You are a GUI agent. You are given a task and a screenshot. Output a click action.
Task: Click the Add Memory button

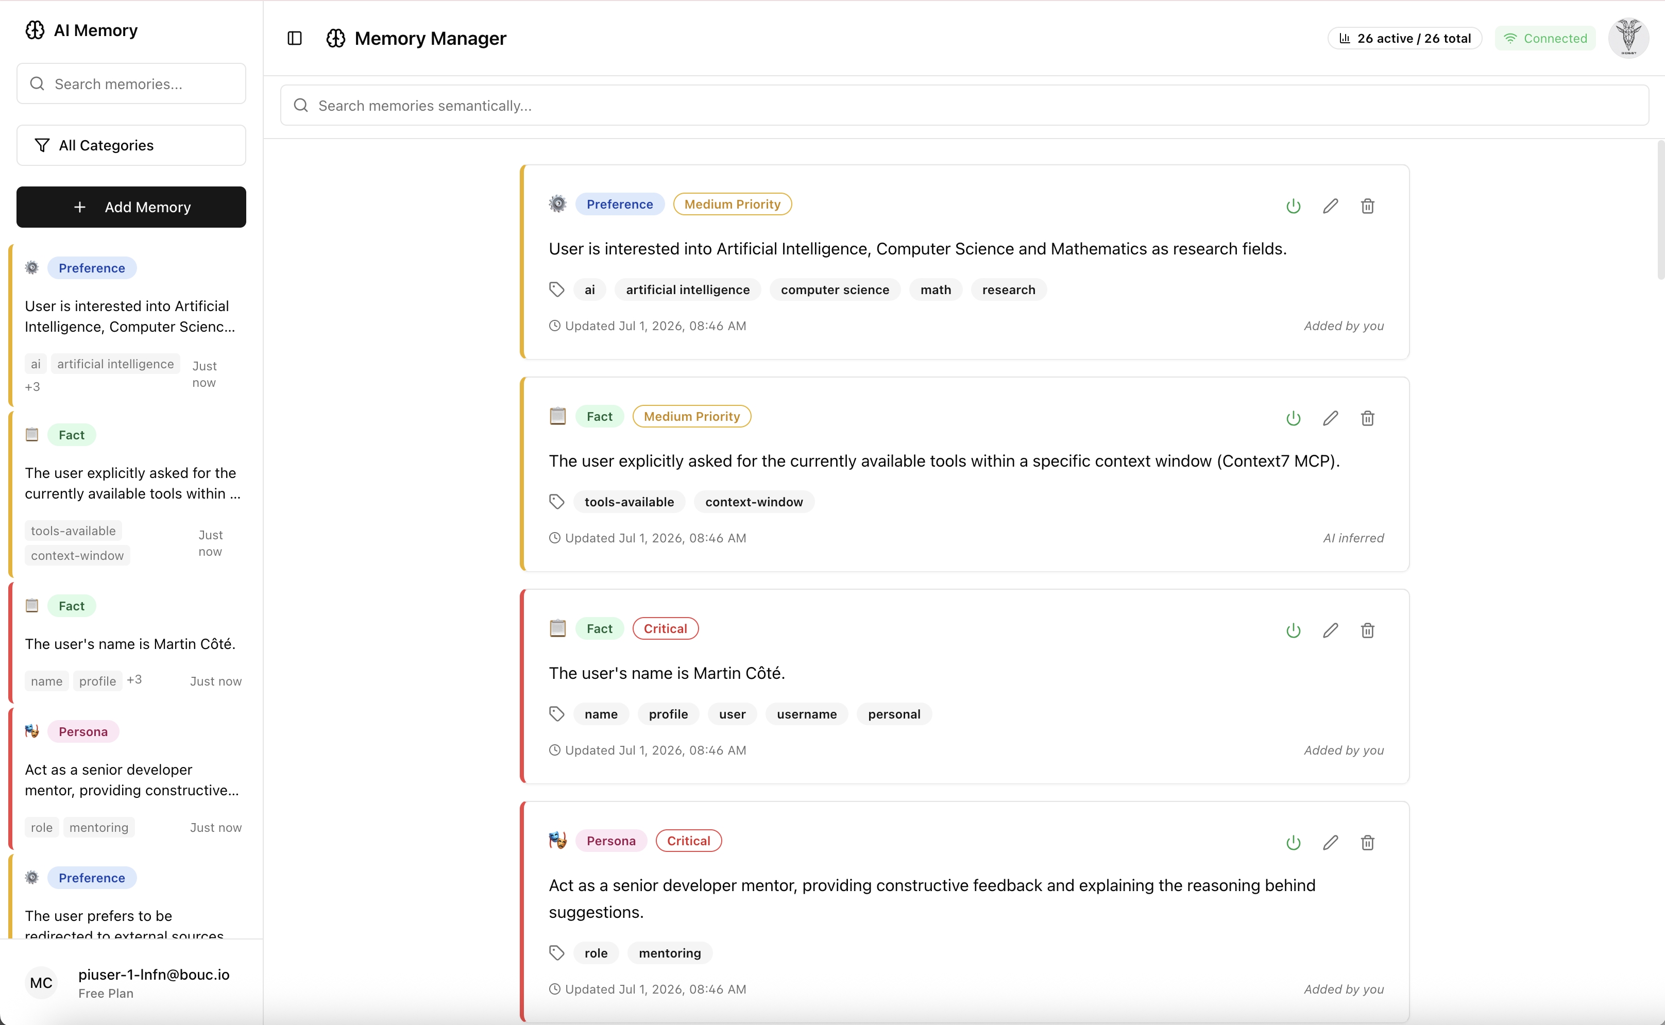point(131,207)
